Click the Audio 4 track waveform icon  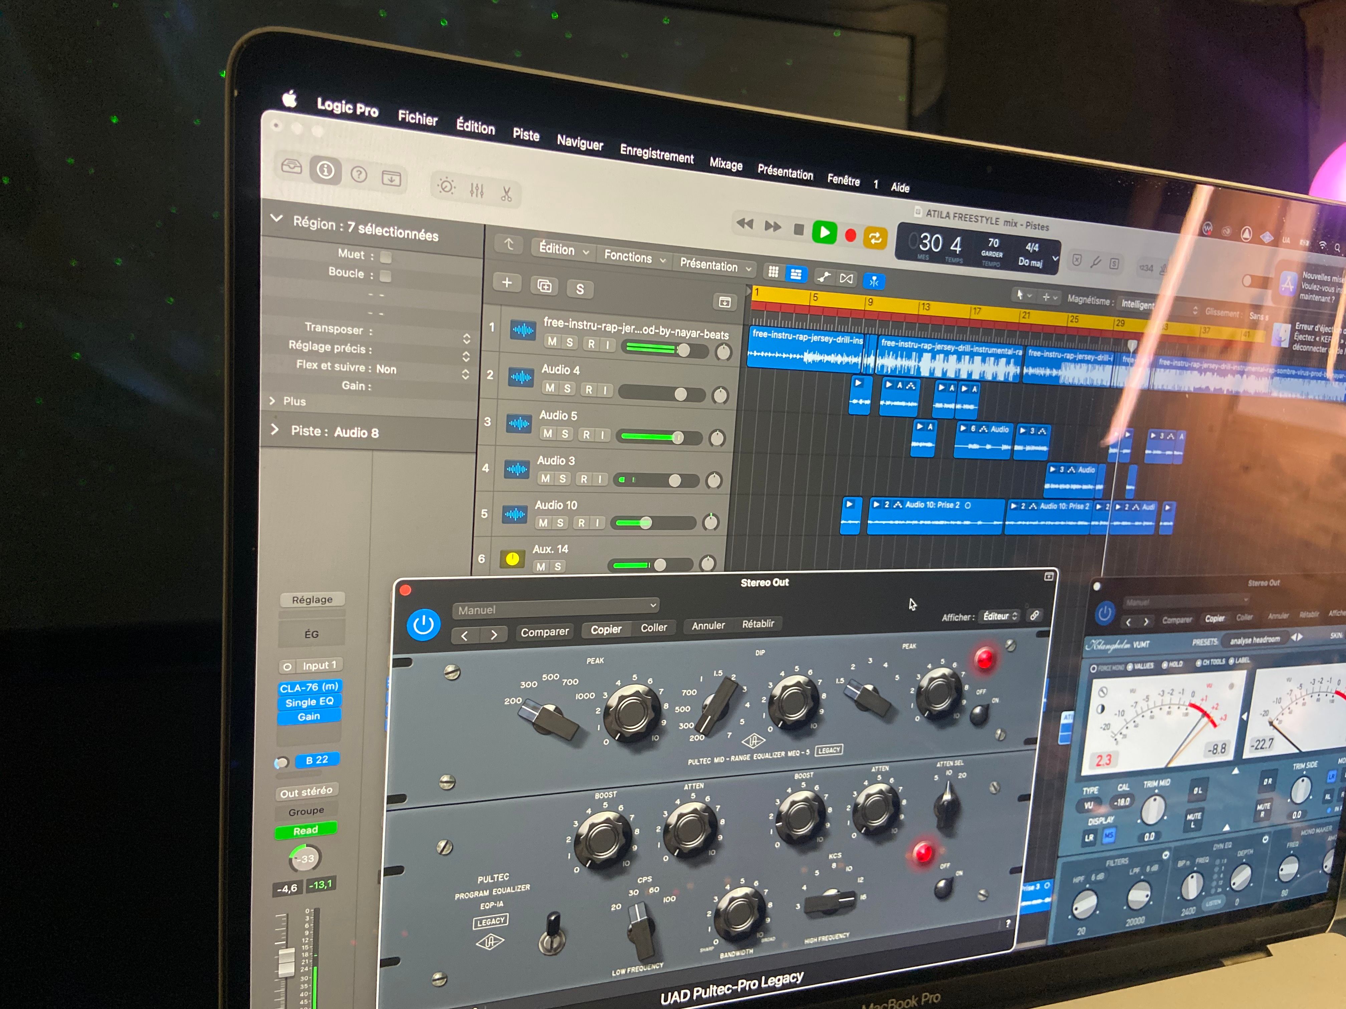tap(521, 377)
